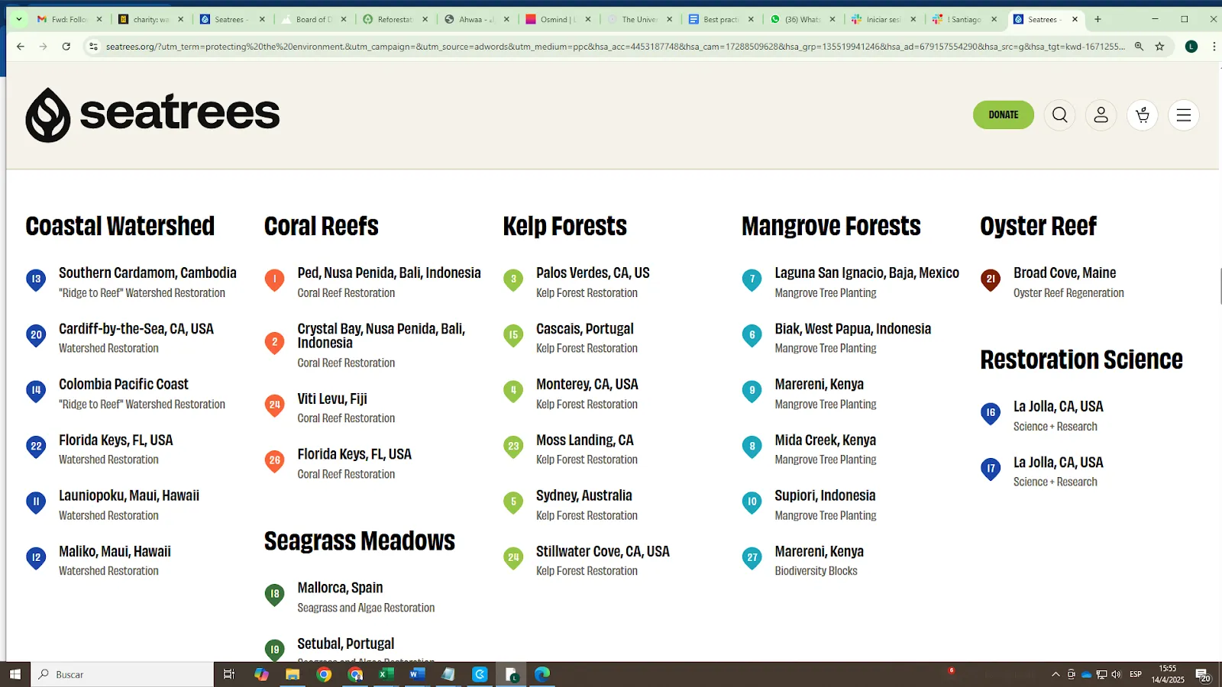The image size is (1222, 687).
Task: Open Sydney, Australia kelp project
Action: [584, 495]
